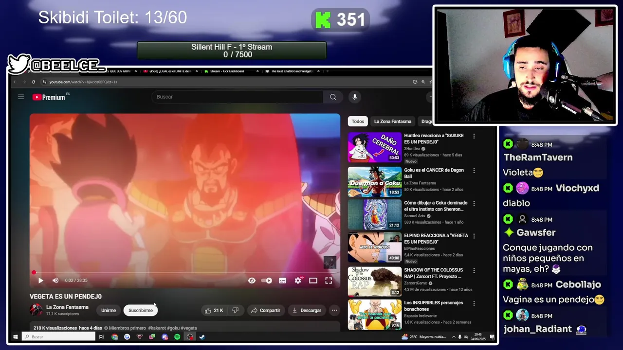Open options for SHADOW OF THE COLOSSUS RAP
The width and height of the screenshot is (623, 350).
pos(474,270)
